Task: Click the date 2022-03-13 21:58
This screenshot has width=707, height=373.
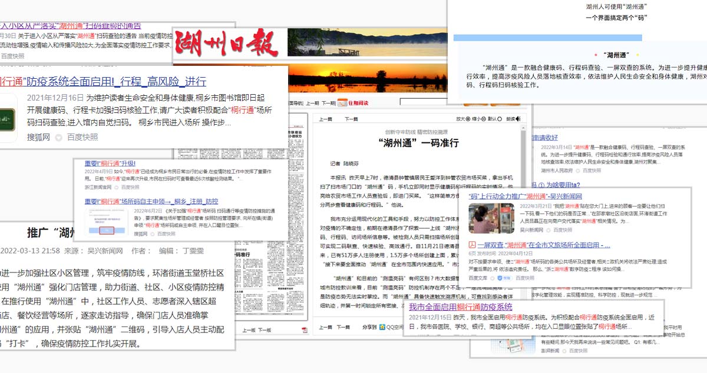Action: coord(31,251)
